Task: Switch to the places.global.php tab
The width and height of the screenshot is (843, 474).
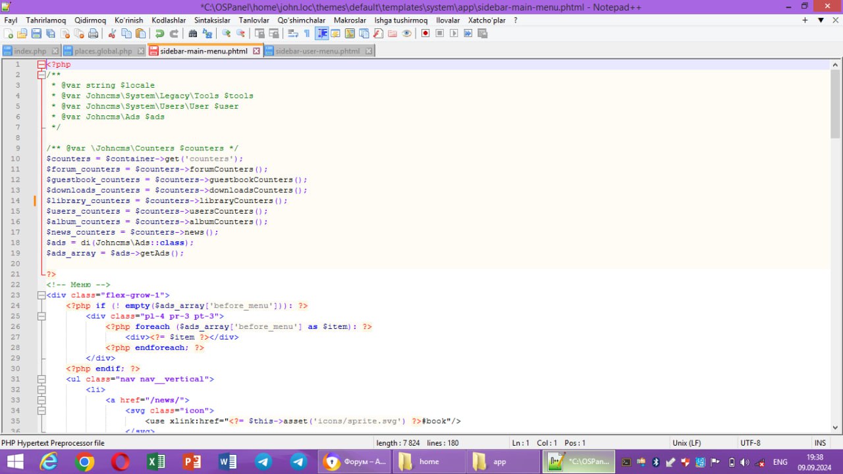Action: (103, 51)
